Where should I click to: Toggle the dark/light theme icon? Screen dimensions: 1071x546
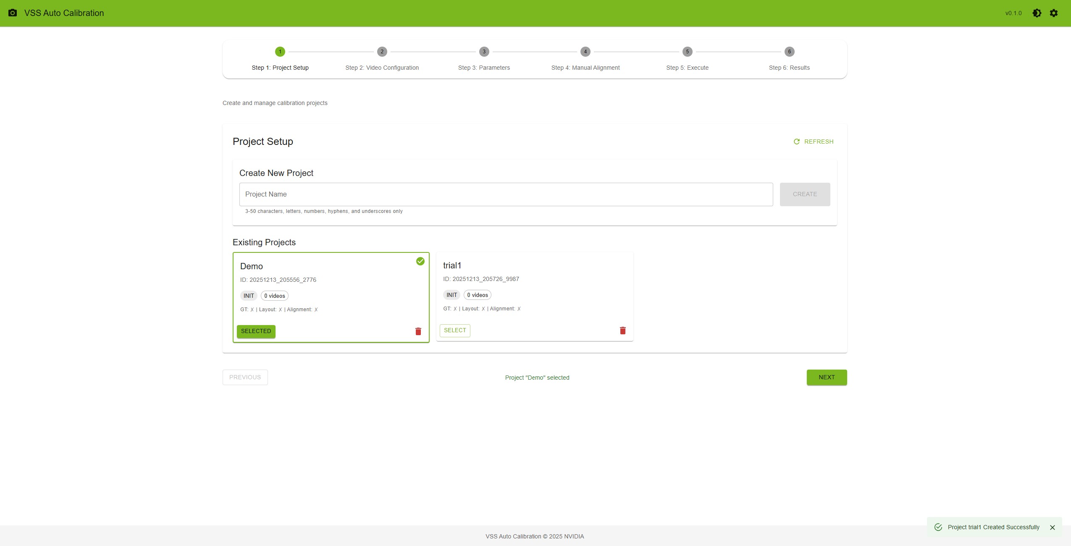click(x=1037, y=13)
